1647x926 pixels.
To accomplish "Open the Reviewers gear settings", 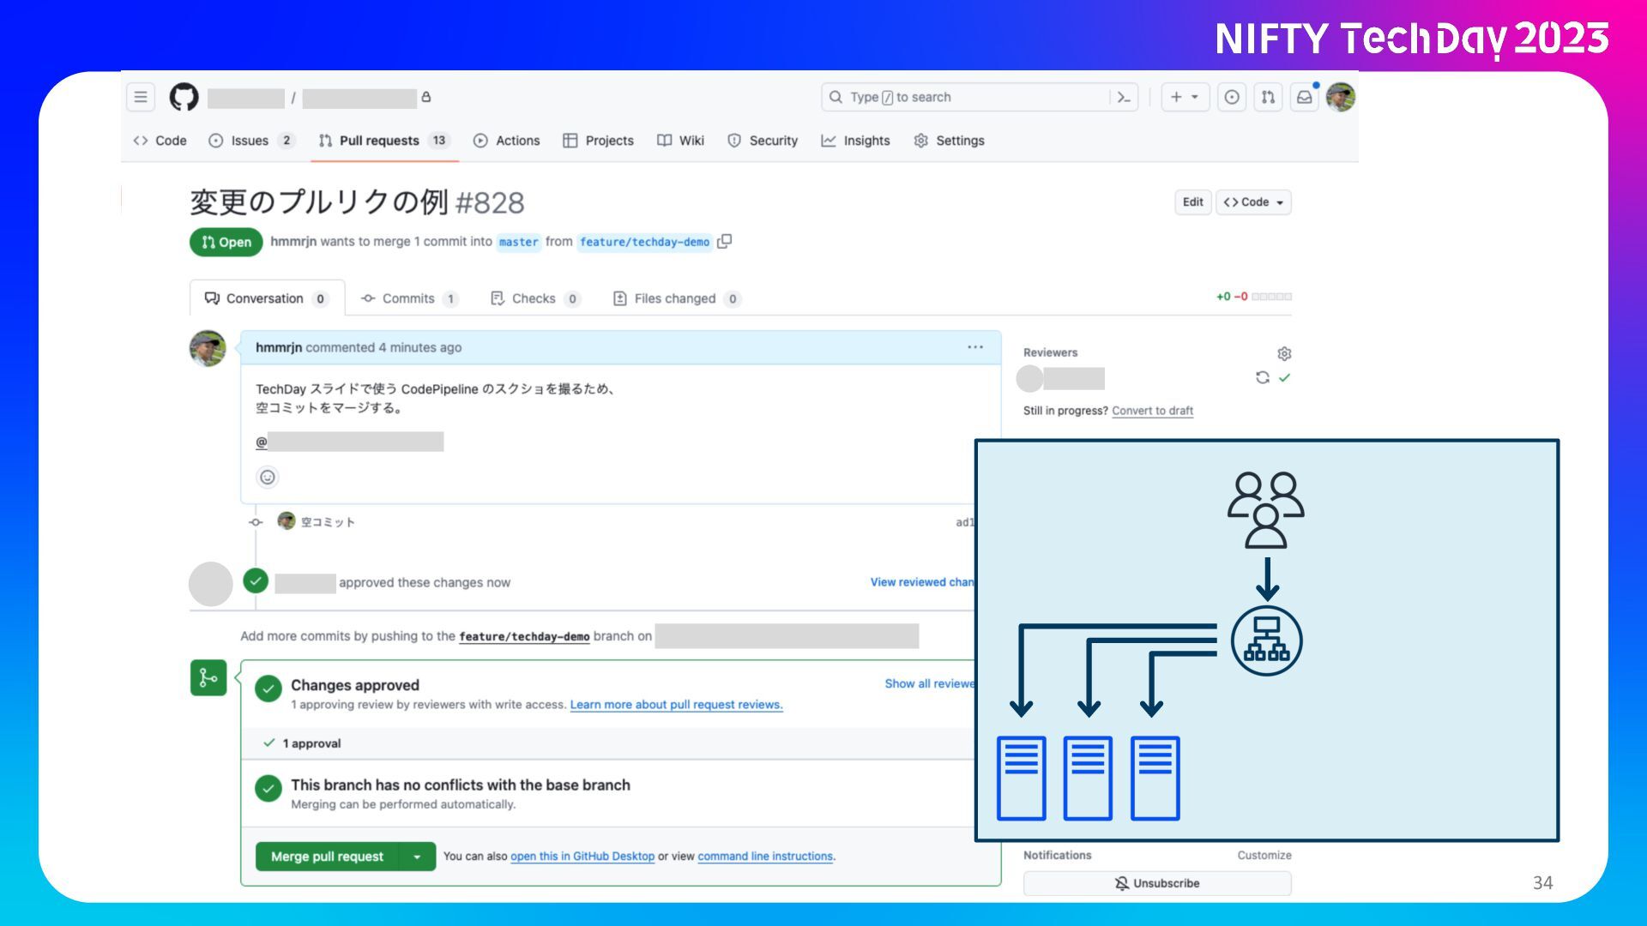I will tap(1284, 353).
